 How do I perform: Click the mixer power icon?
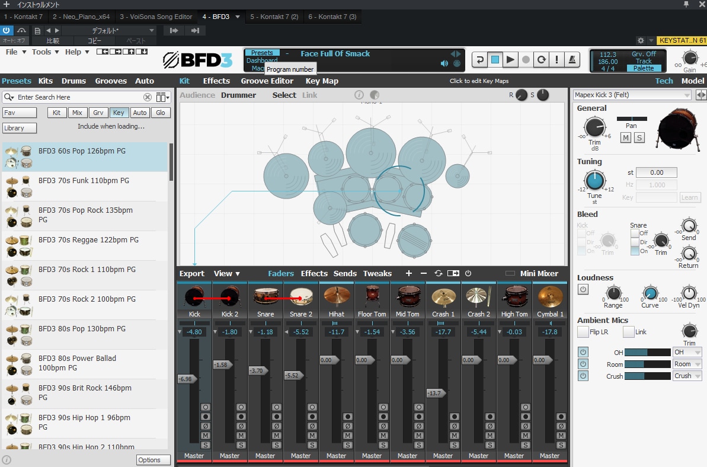(x=468, y=273)
